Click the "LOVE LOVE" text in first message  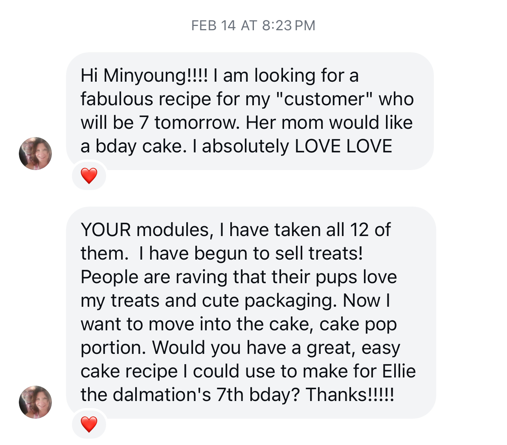point(343,146)
